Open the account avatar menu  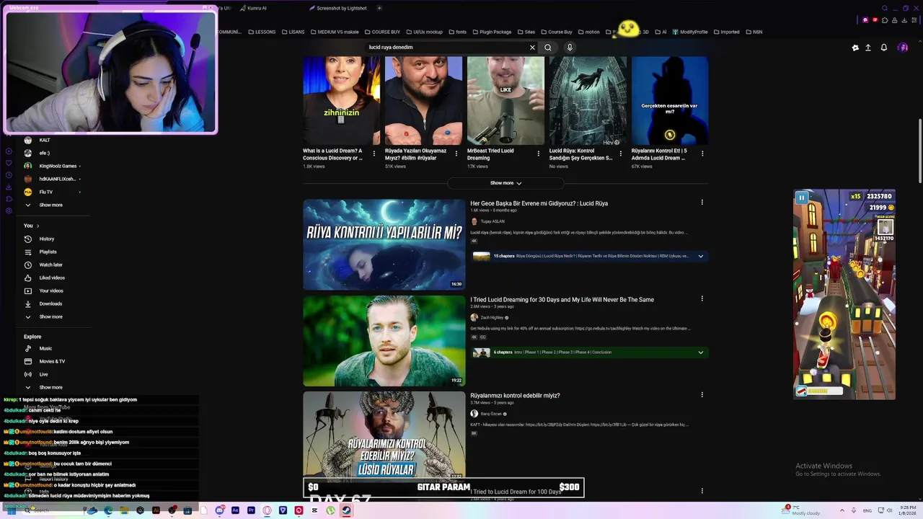coord(903,48)
